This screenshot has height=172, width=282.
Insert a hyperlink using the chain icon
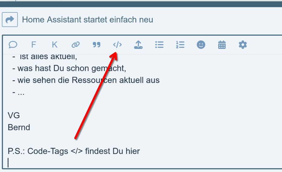(76, 45)
